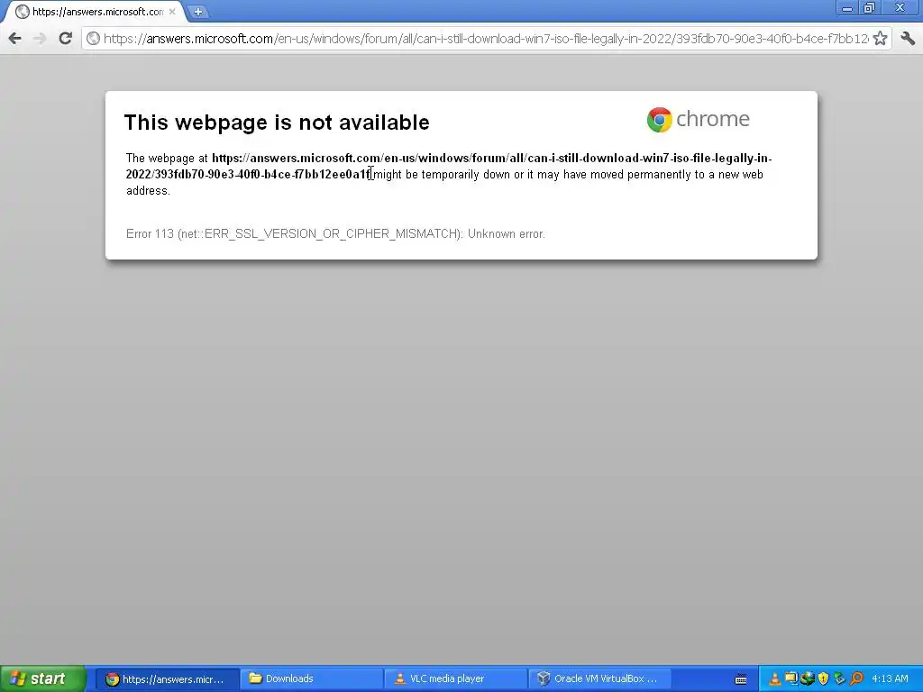Click the folder sync tray icon
This screenshot has width=923, height=692.
(x=791, y=679)
